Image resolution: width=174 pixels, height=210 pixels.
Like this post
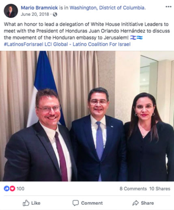[x=32, y=203]
